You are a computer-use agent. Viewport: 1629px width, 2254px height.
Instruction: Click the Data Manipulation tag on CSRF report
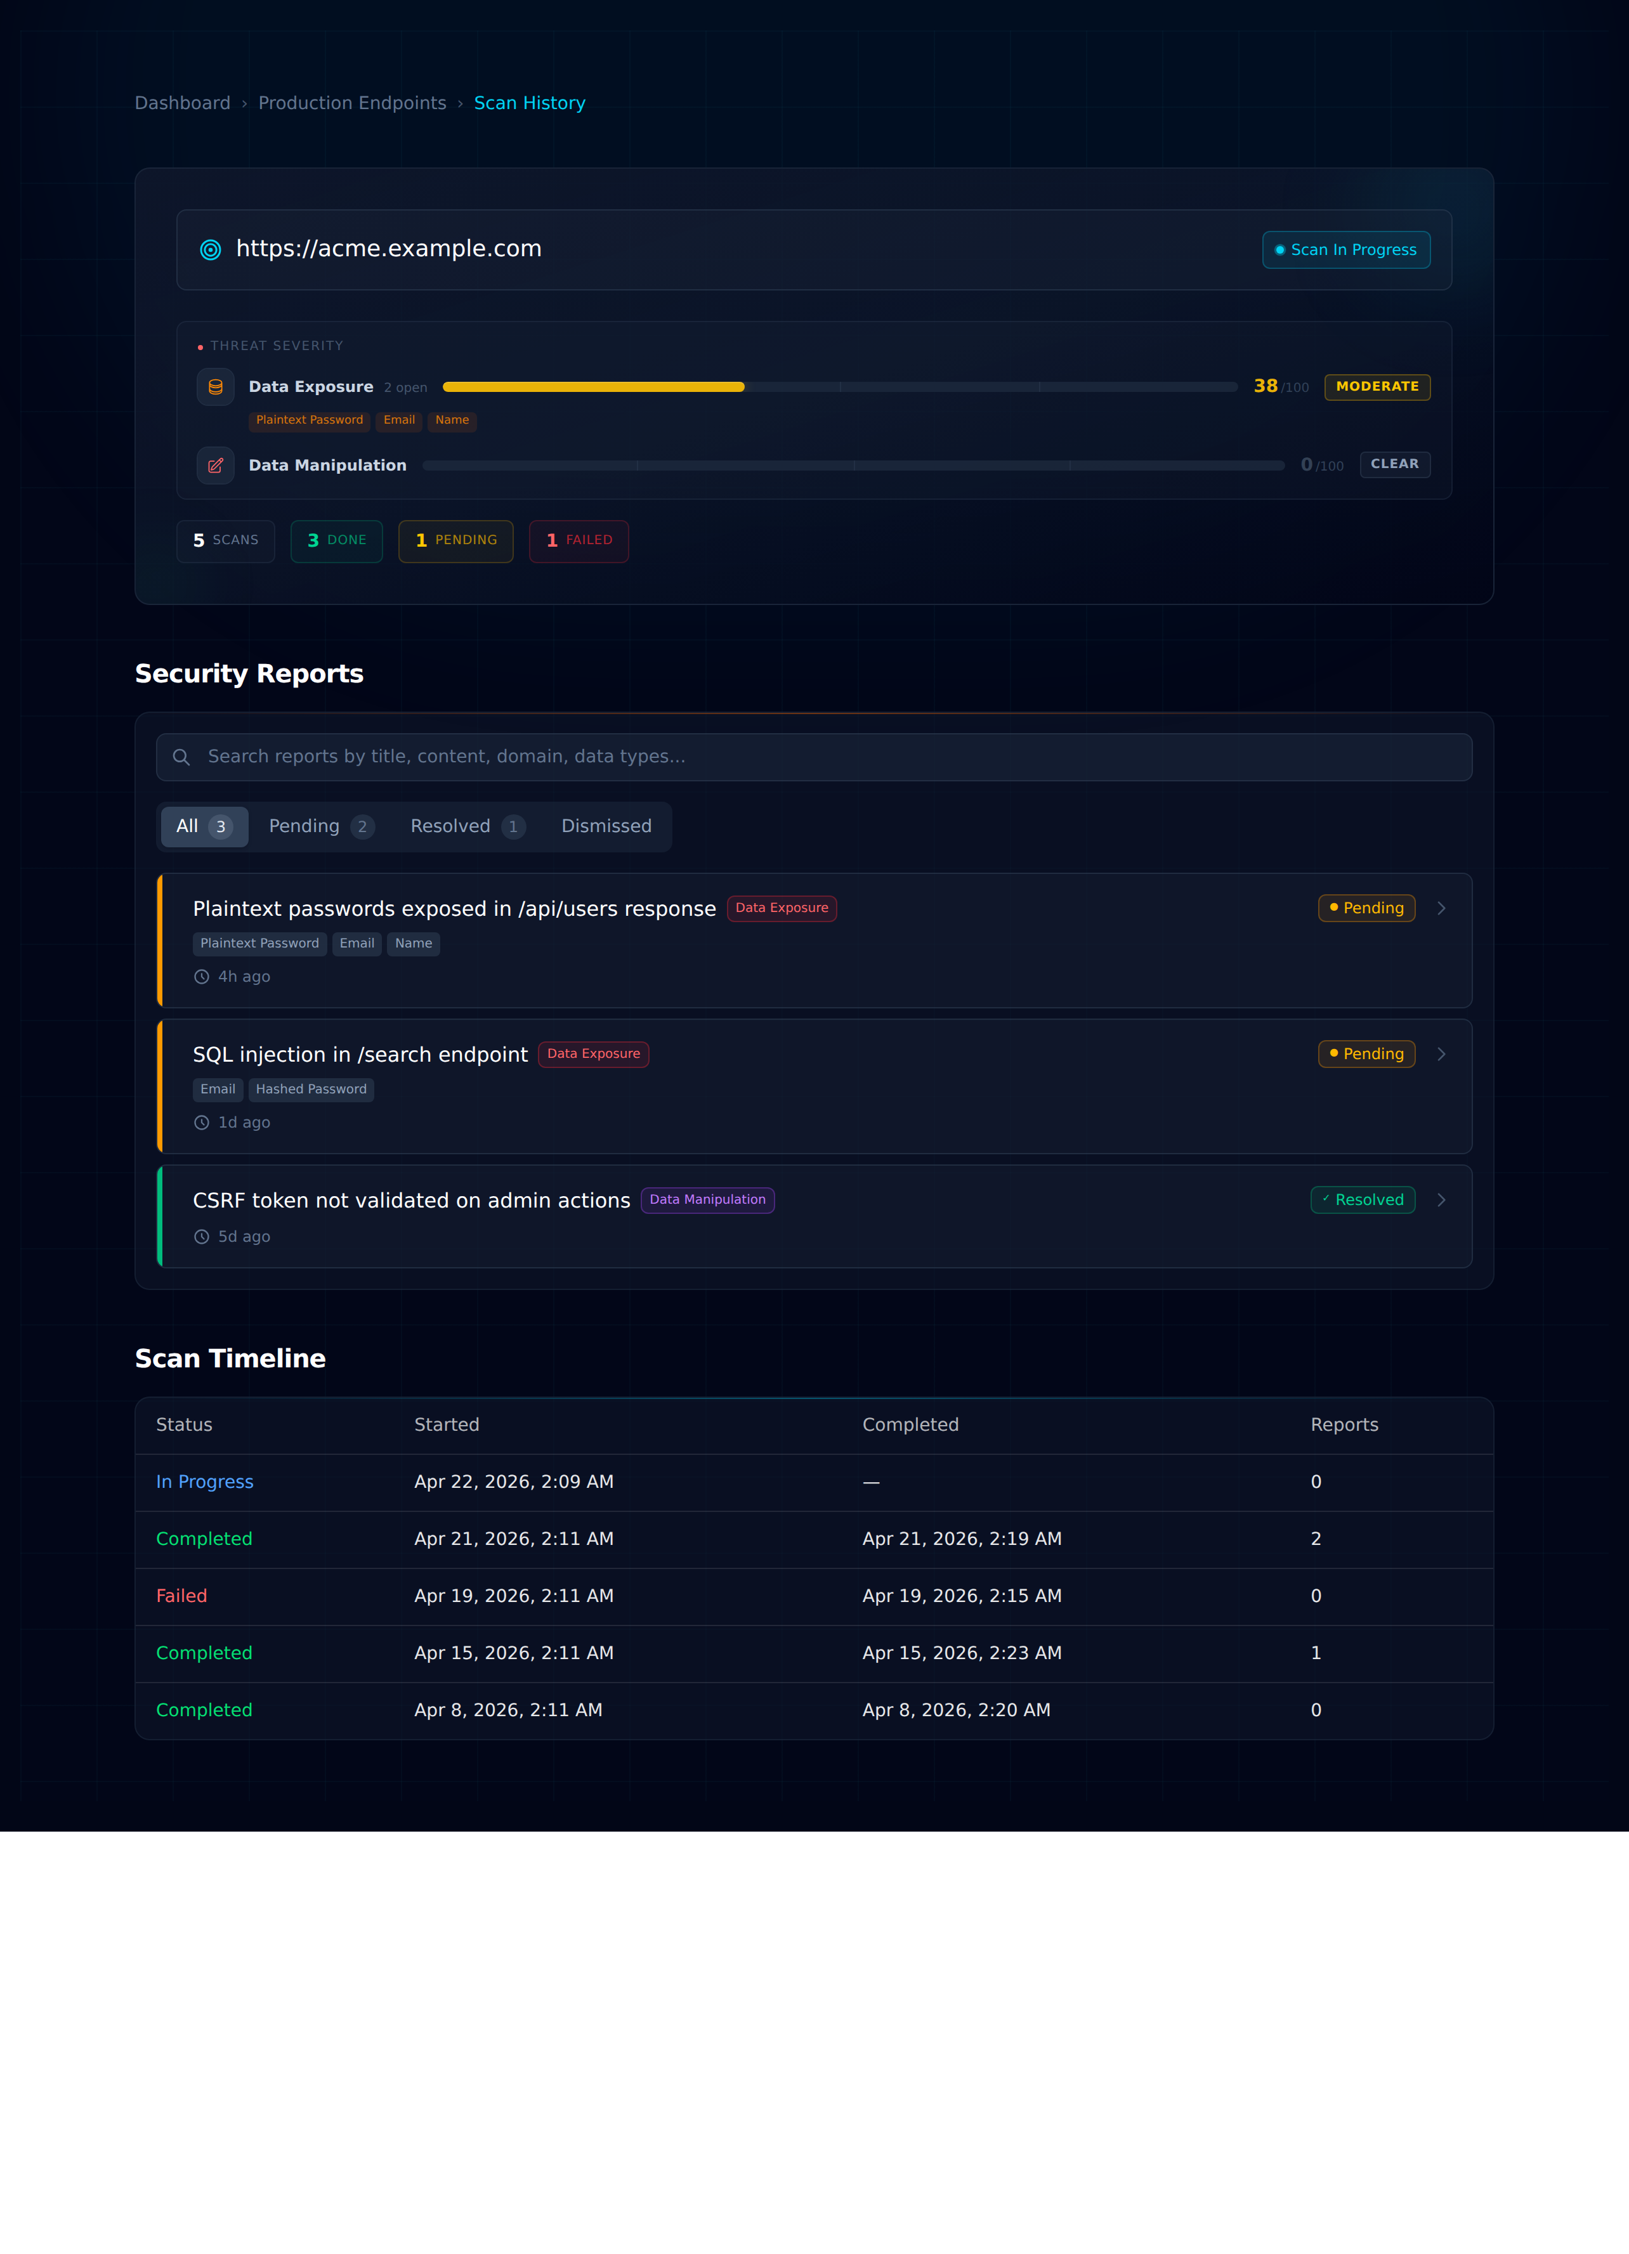click(708, 1201)
